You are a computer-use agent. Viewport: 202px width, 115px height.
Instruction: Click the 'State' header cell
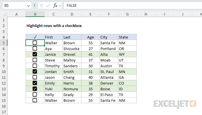click(128, 37)
